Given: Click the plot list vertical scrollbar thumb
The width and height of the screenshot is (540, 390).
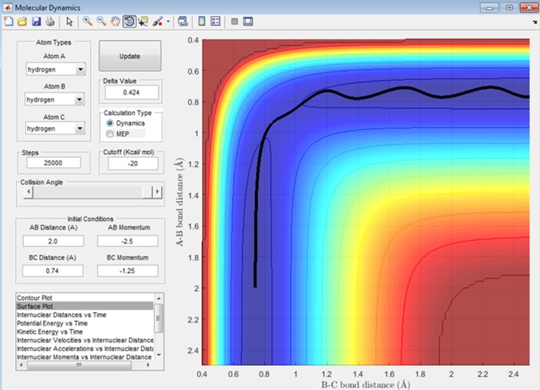Looking at the screenshot, I should (158, 318).
